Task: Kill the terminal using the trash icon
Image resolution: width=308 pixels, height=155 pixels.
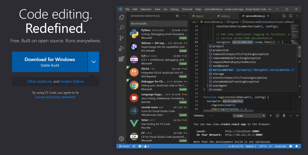Action: [x=284, y=115]
